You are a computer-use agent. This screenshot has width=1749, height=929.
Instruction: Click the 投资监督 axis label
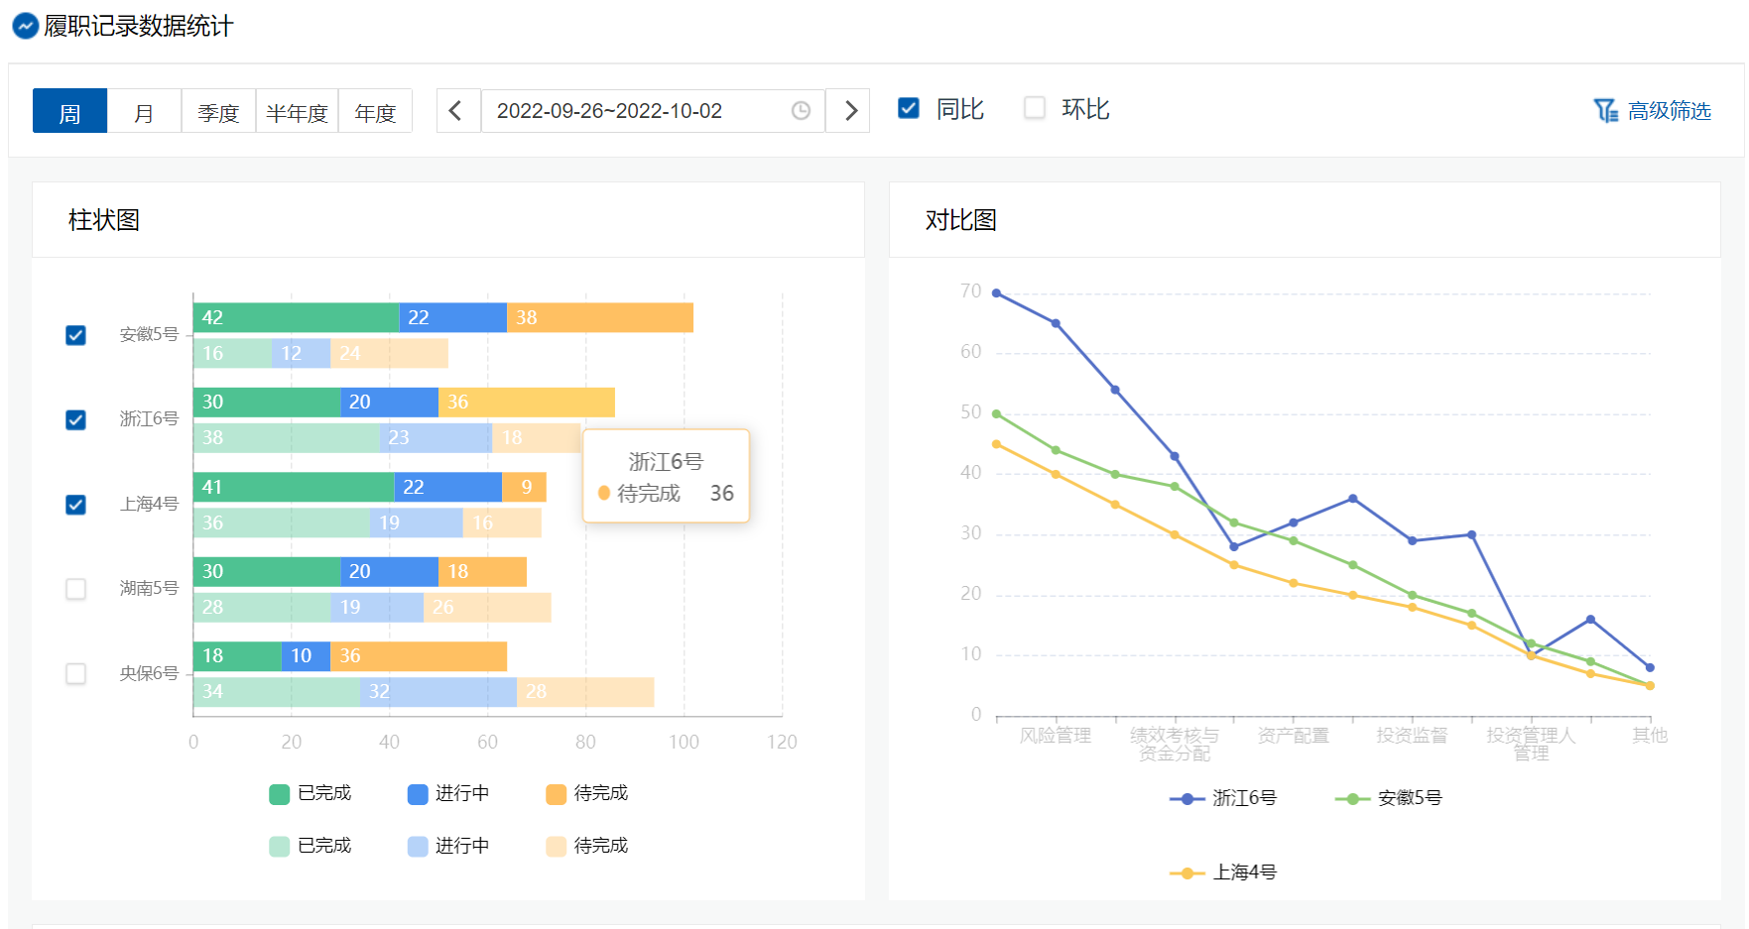[1412, 736]
